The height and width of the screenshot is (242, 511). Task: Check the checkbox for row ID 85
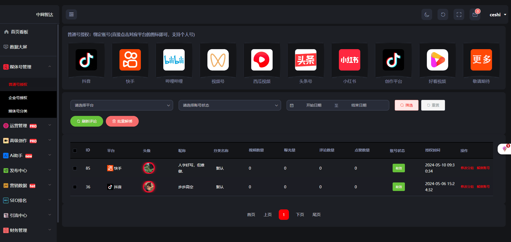tap(75, 168)
